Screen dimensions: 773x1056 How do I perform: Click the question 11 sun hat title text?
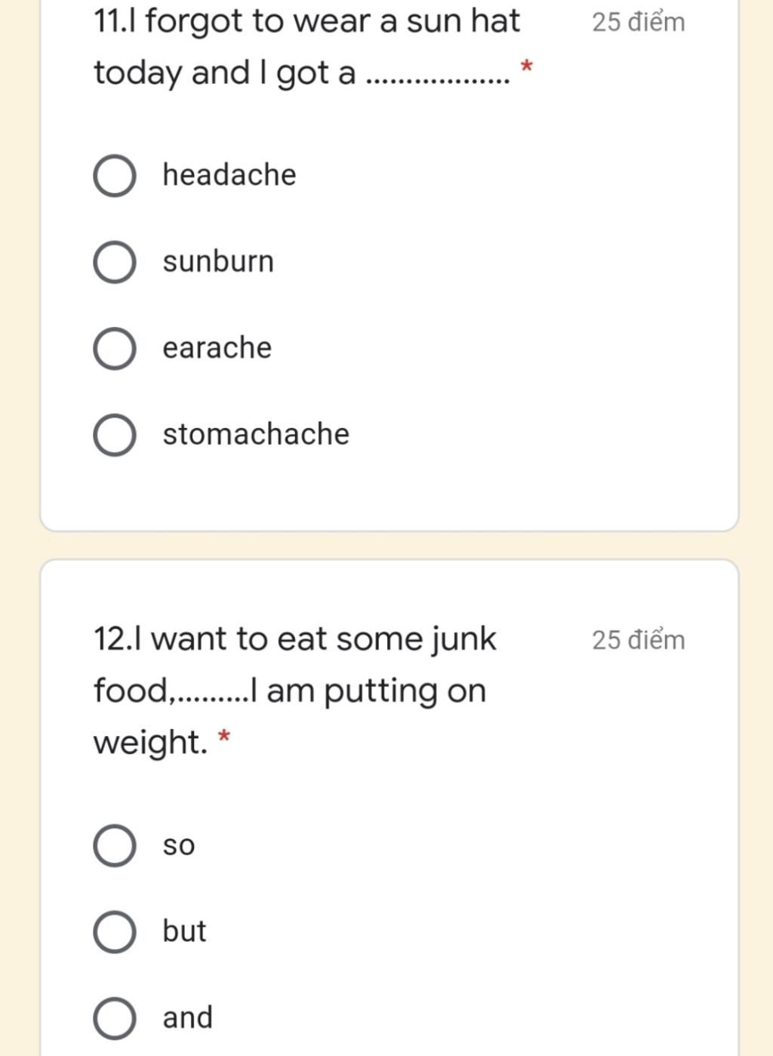click(x=306, y=47)
